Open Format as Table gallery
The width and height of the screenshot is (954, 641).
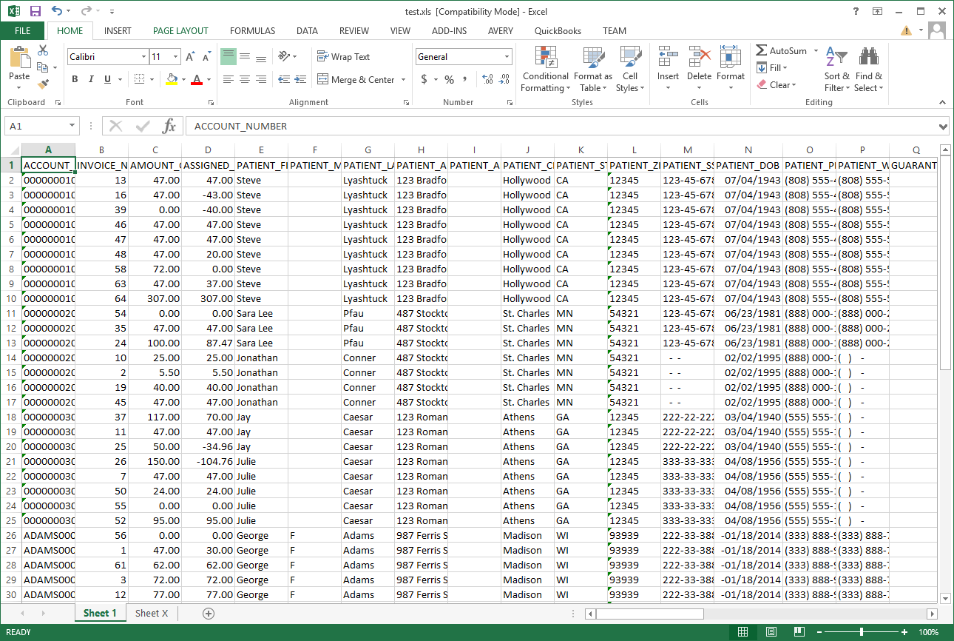[x=593, y=69]
